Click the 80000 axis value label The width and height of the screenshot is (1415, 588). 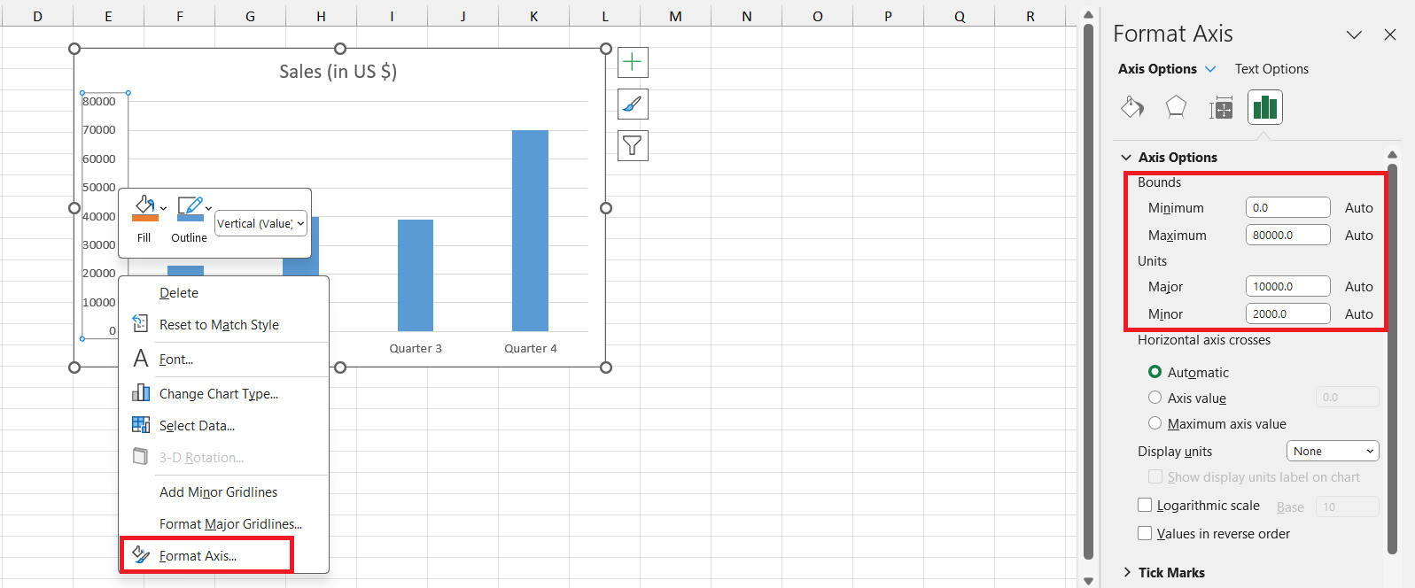coord(99,102)
